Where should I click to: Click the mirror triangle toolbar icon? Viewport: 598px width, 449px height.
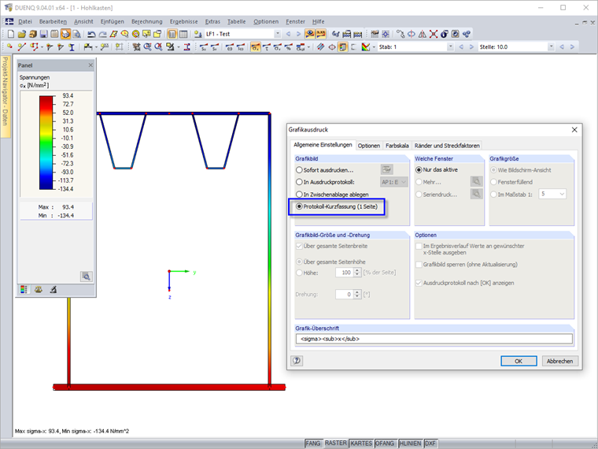pos(423,34)
